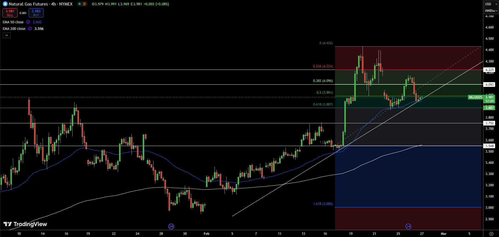Click the Fibonacci 0.236 (4.224) label
Viewport: 499px width, 237px height.
point(323,66)
